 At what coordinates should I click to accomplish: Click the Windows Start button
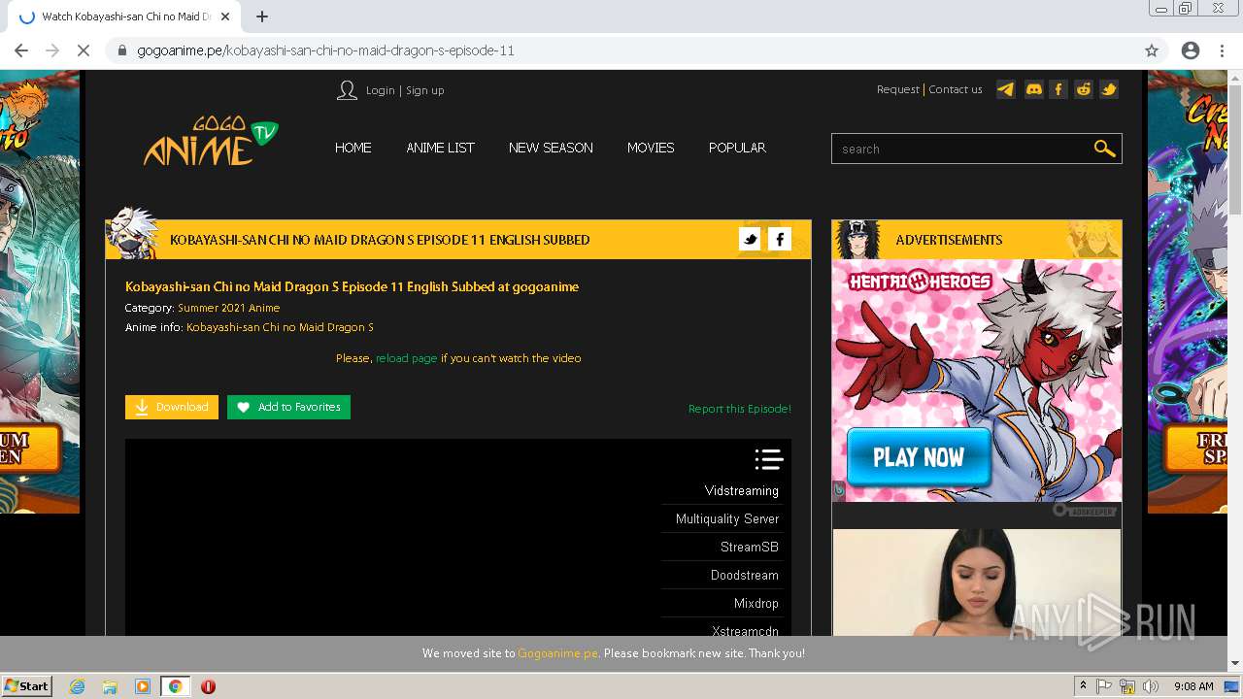click(x=26, y=686)
